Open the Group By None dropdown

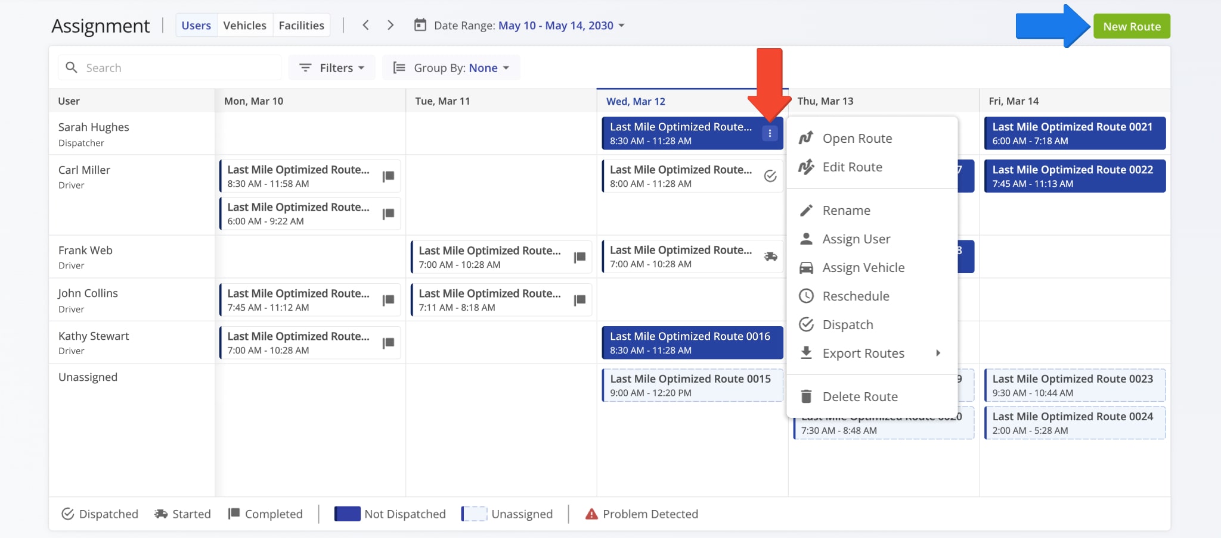(x=451, y=67)
